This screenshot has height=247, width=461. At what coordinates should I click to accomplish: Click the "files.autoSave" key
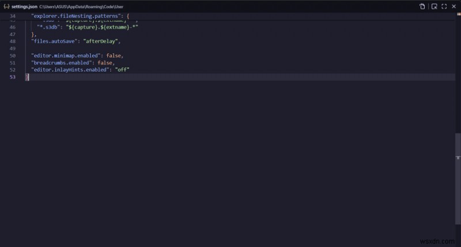(54, 41)
